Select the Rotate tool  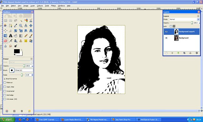(16, 31)
